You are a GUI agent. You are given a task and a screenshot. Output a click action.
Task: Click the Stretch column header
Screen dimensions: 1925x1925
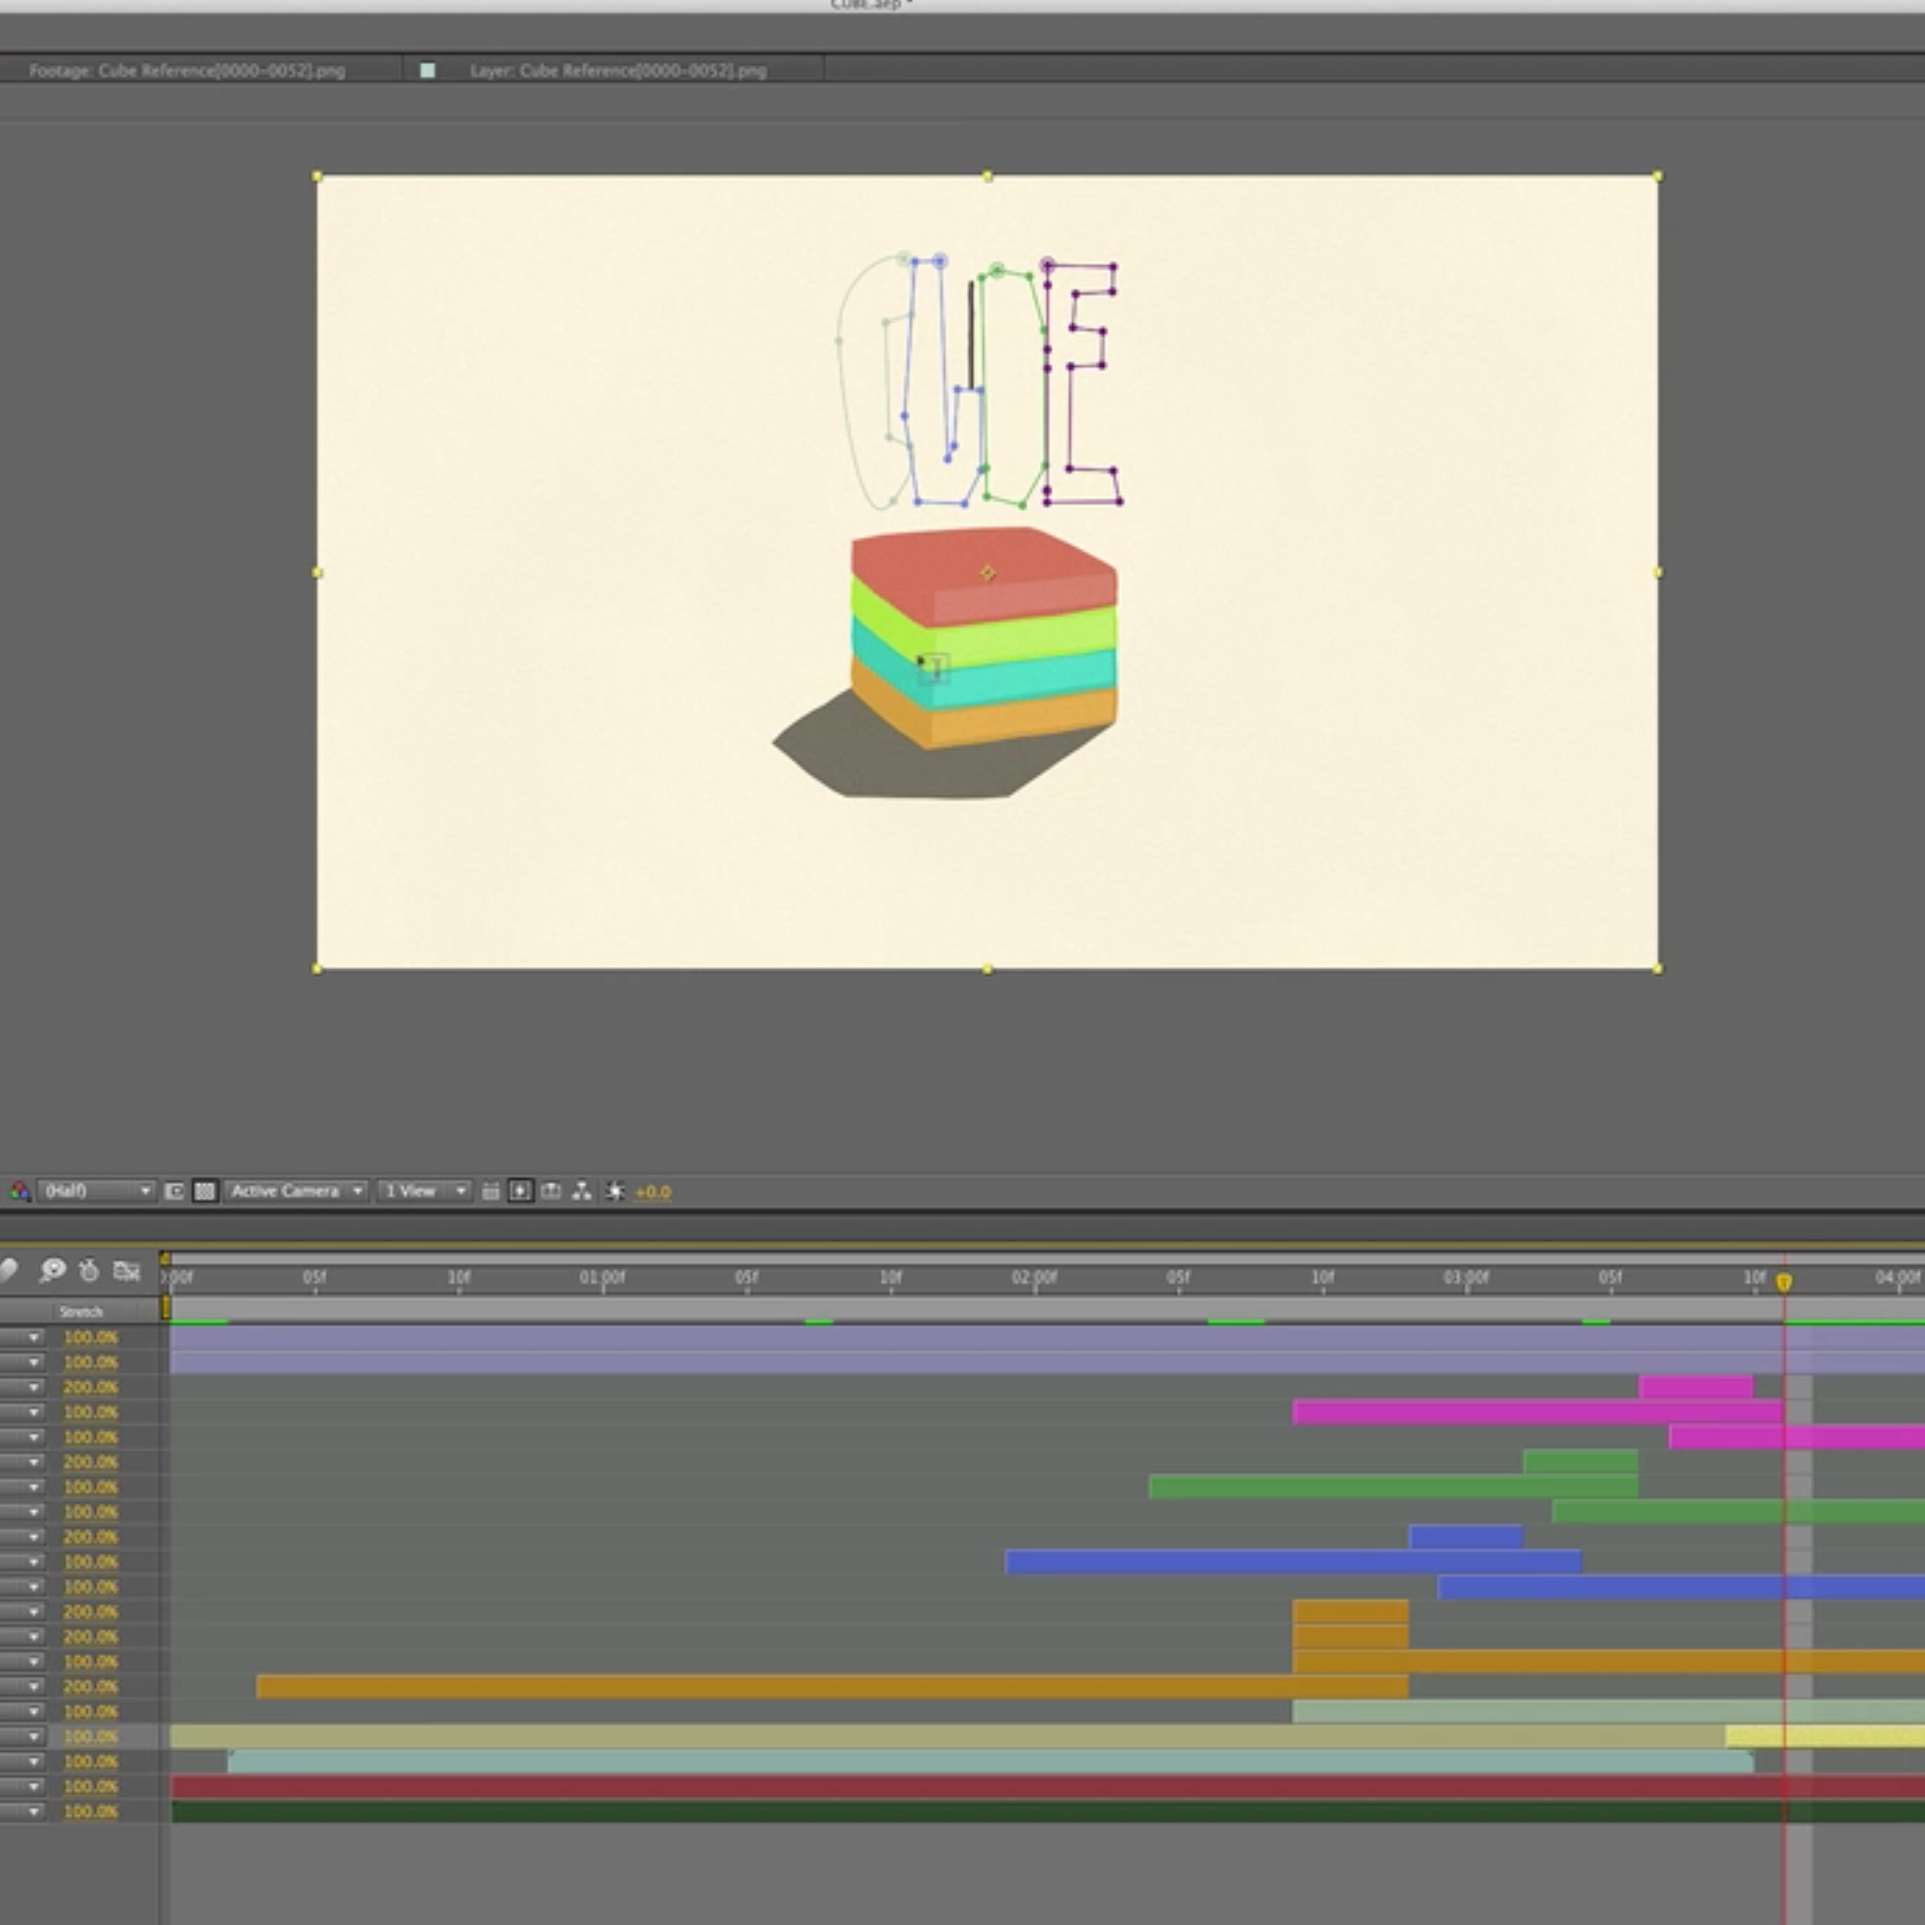[81, 1312]
